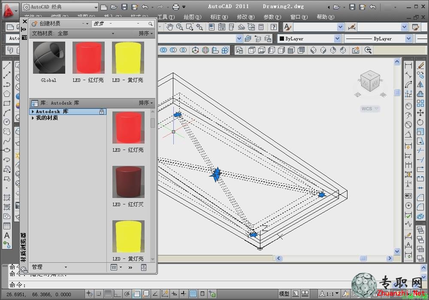This screenshot has width=429, height=300.
Task: Select the Table tool
Action: coord(7,226)
